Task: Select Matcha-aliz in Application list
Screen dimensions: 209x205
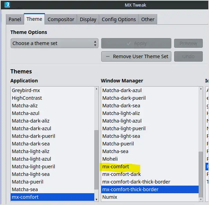Action: coord(53,106)
